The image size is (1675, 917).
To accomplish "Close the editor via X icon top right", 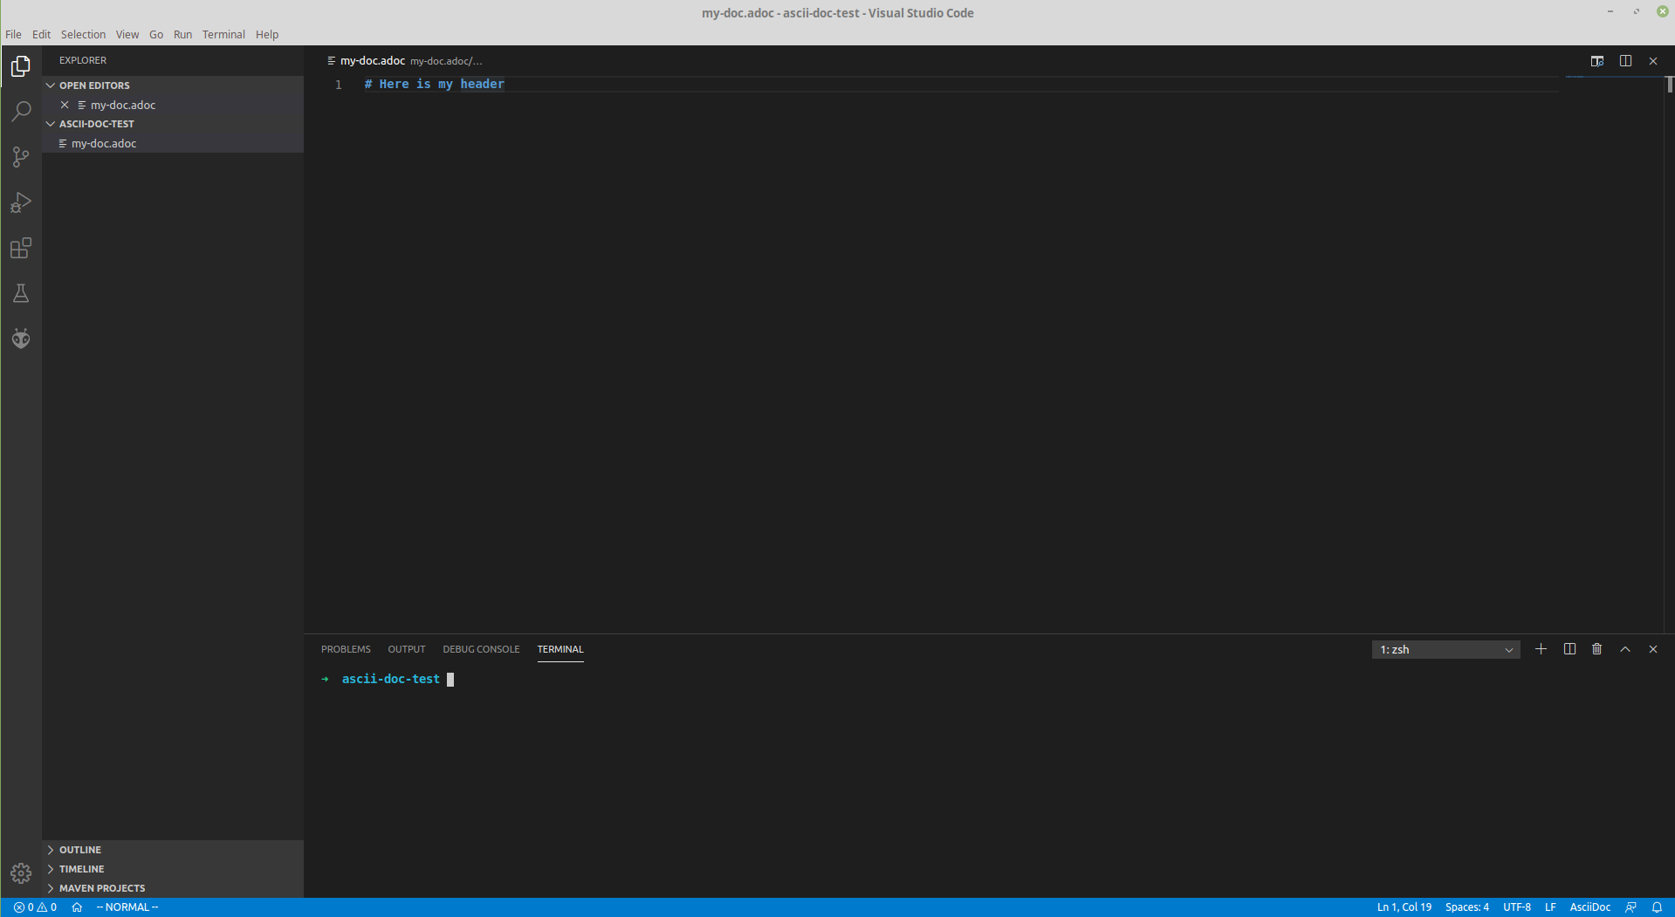I will tap(1653, 61).
